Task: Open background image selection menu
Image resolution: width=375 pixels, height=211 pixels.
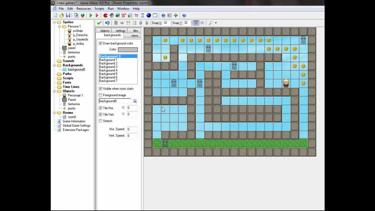Action: [135, 101]
